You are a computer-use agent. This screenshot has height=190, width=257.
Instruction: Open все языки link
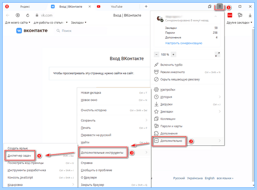(225, 178)
